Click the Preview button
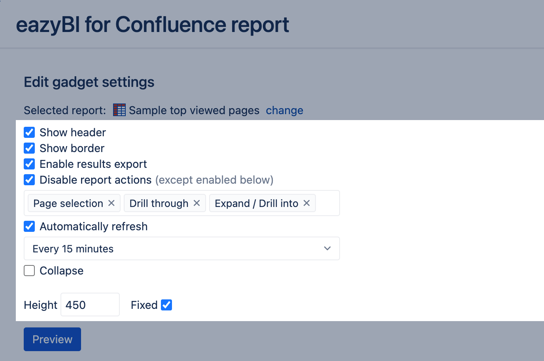 52,339
